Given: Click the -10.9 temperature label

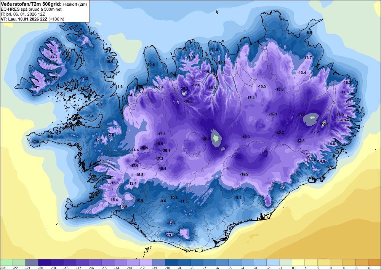Looking at the screenshot, I should 139,201.
